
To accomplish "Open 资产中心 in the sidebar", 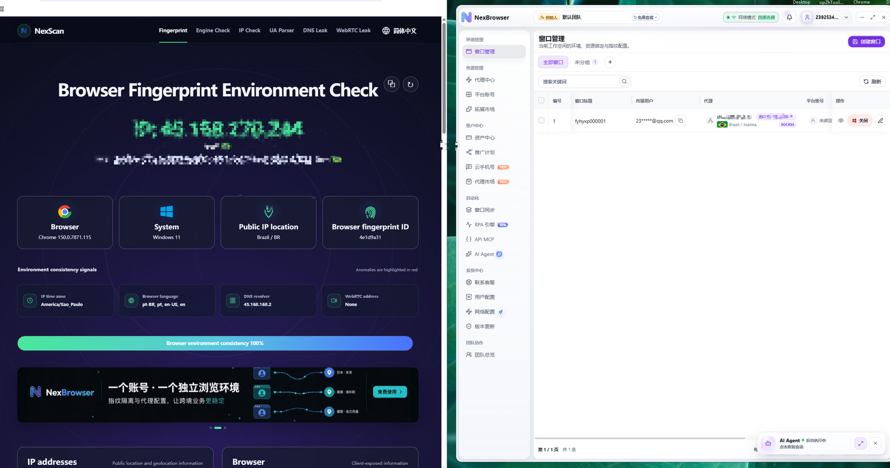I will pos(494,138).
